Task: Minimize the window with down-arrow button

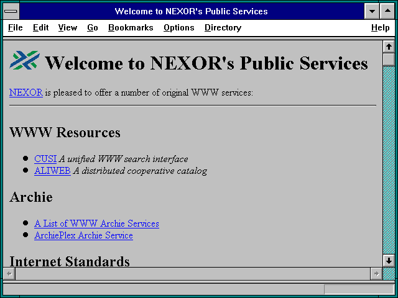Action: [372, 11]
